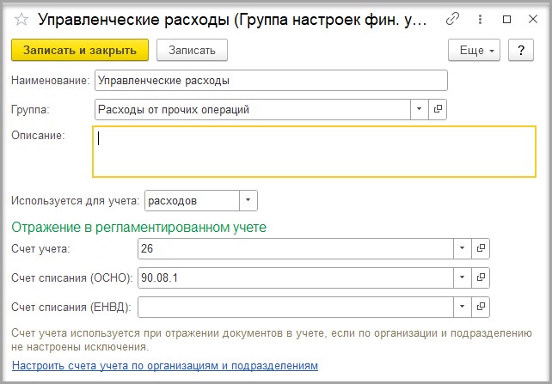Image resolution: width=552 pixels, height=384 pixels.
Task: Open Счет списания (ОСНО) account via open icon
Action: point(481,277)
